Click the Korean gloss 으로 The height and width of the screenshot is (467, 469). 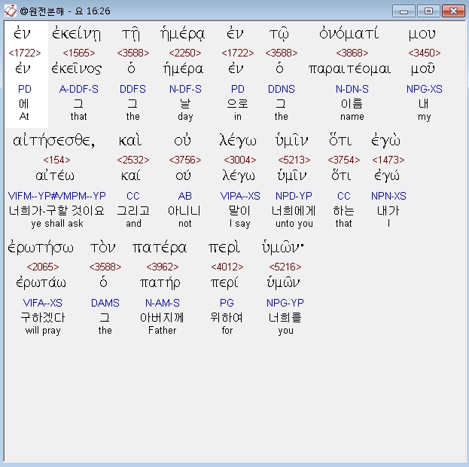pos(237,104)
